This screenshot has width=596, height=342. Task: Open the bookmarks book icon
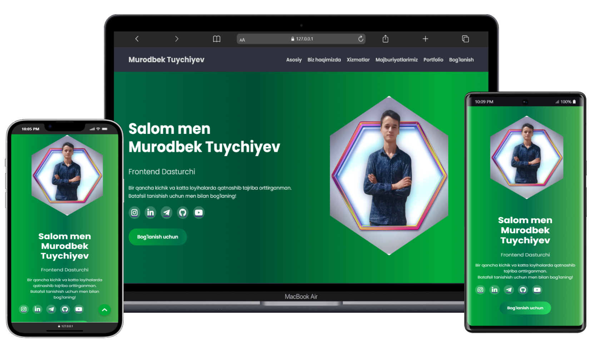(x=217, y=39)
